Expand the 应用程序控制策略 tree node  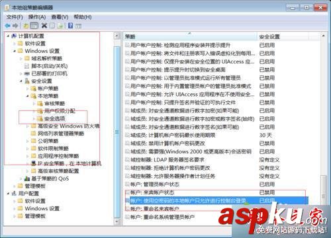(x=28, y=156)
